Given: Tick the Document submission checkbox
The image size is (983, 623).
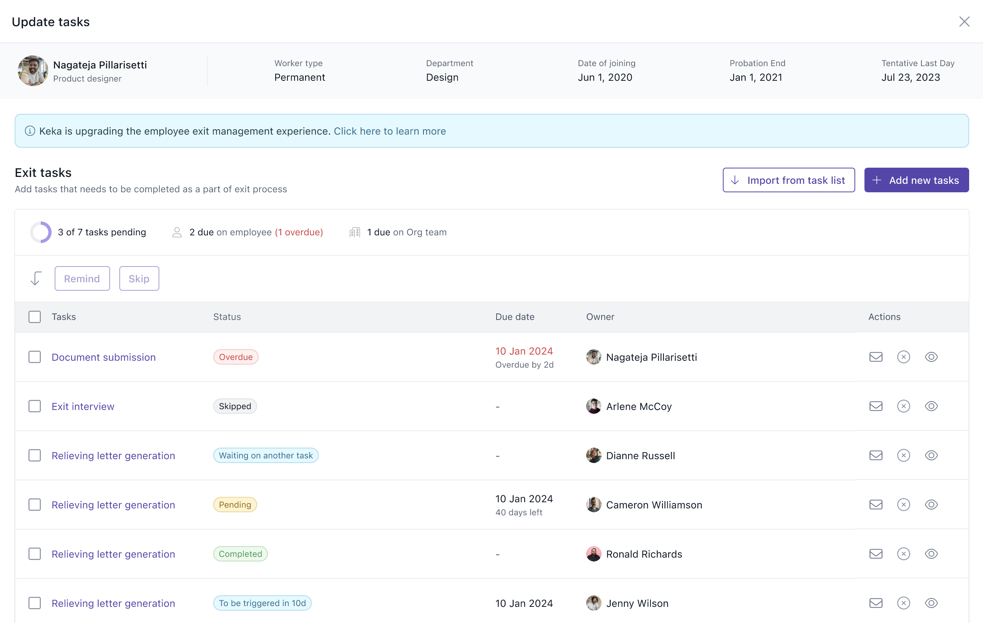Looking at the screenshot, I should (x=35, y=357).
